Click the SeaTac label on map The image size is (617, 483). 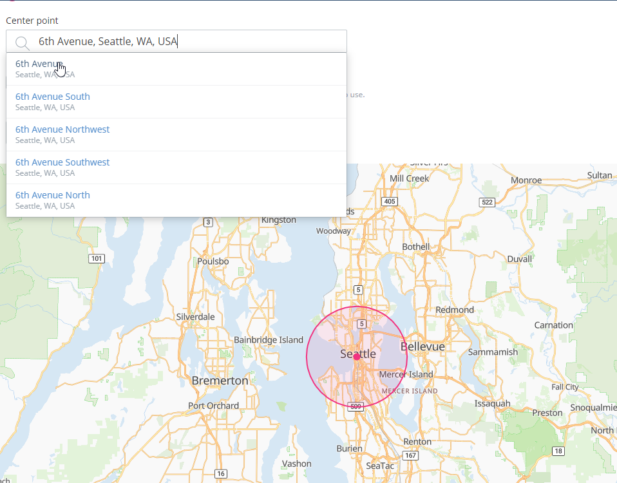380,466
